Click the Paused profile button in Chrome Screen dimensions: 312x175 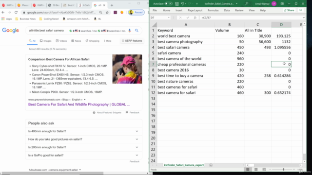[136, 12]
